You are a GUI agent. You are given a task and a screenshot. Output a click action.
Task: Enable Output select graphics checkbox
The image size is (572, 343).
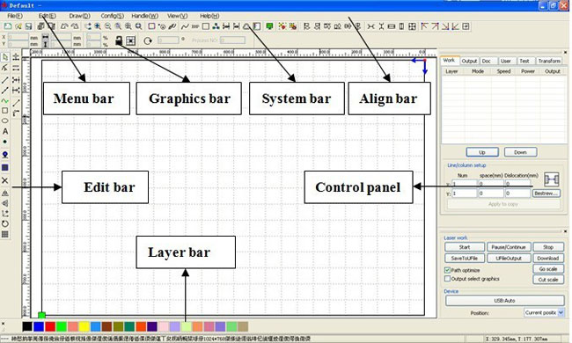(x=447, y=279)
